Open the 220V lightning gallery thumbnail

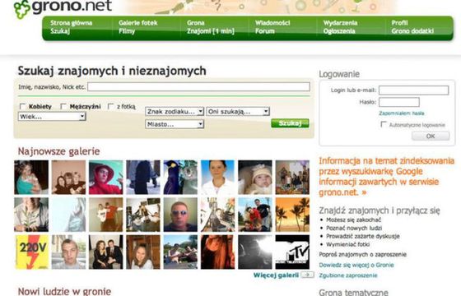[x=31, y=252]
